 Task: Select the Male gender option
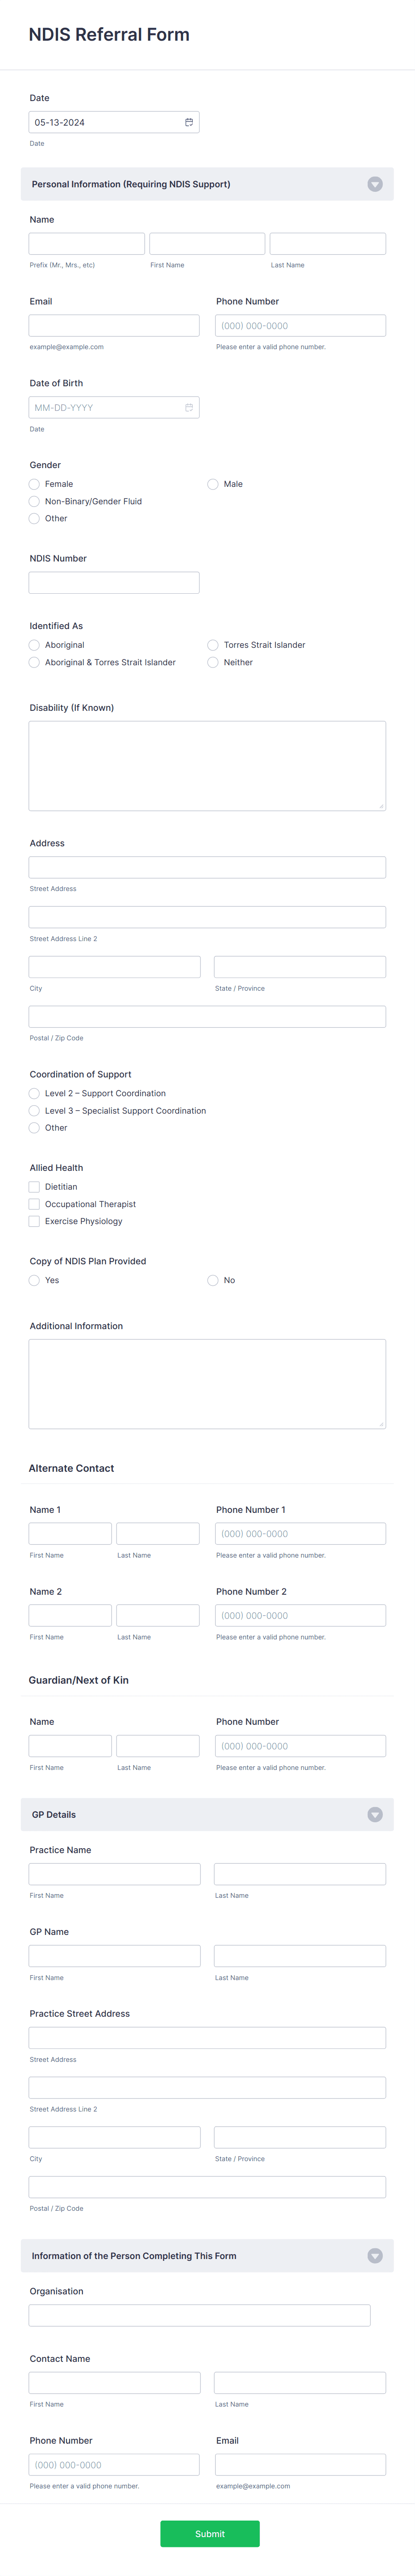click(212, 484)
